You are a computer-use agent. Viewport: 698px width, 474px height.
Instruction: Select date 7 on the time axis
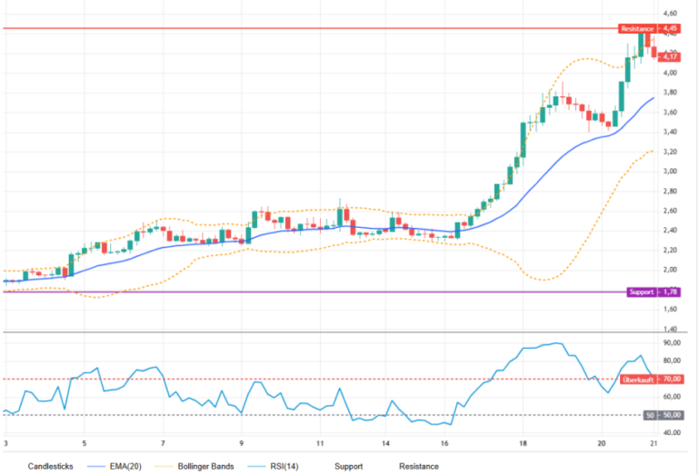click(x=163, y=443)
